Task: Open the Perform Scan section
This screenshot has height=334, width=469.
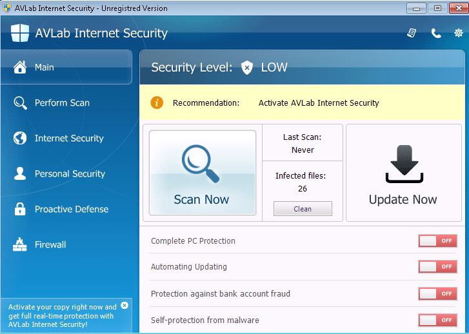Action: (x=62, y=103)
